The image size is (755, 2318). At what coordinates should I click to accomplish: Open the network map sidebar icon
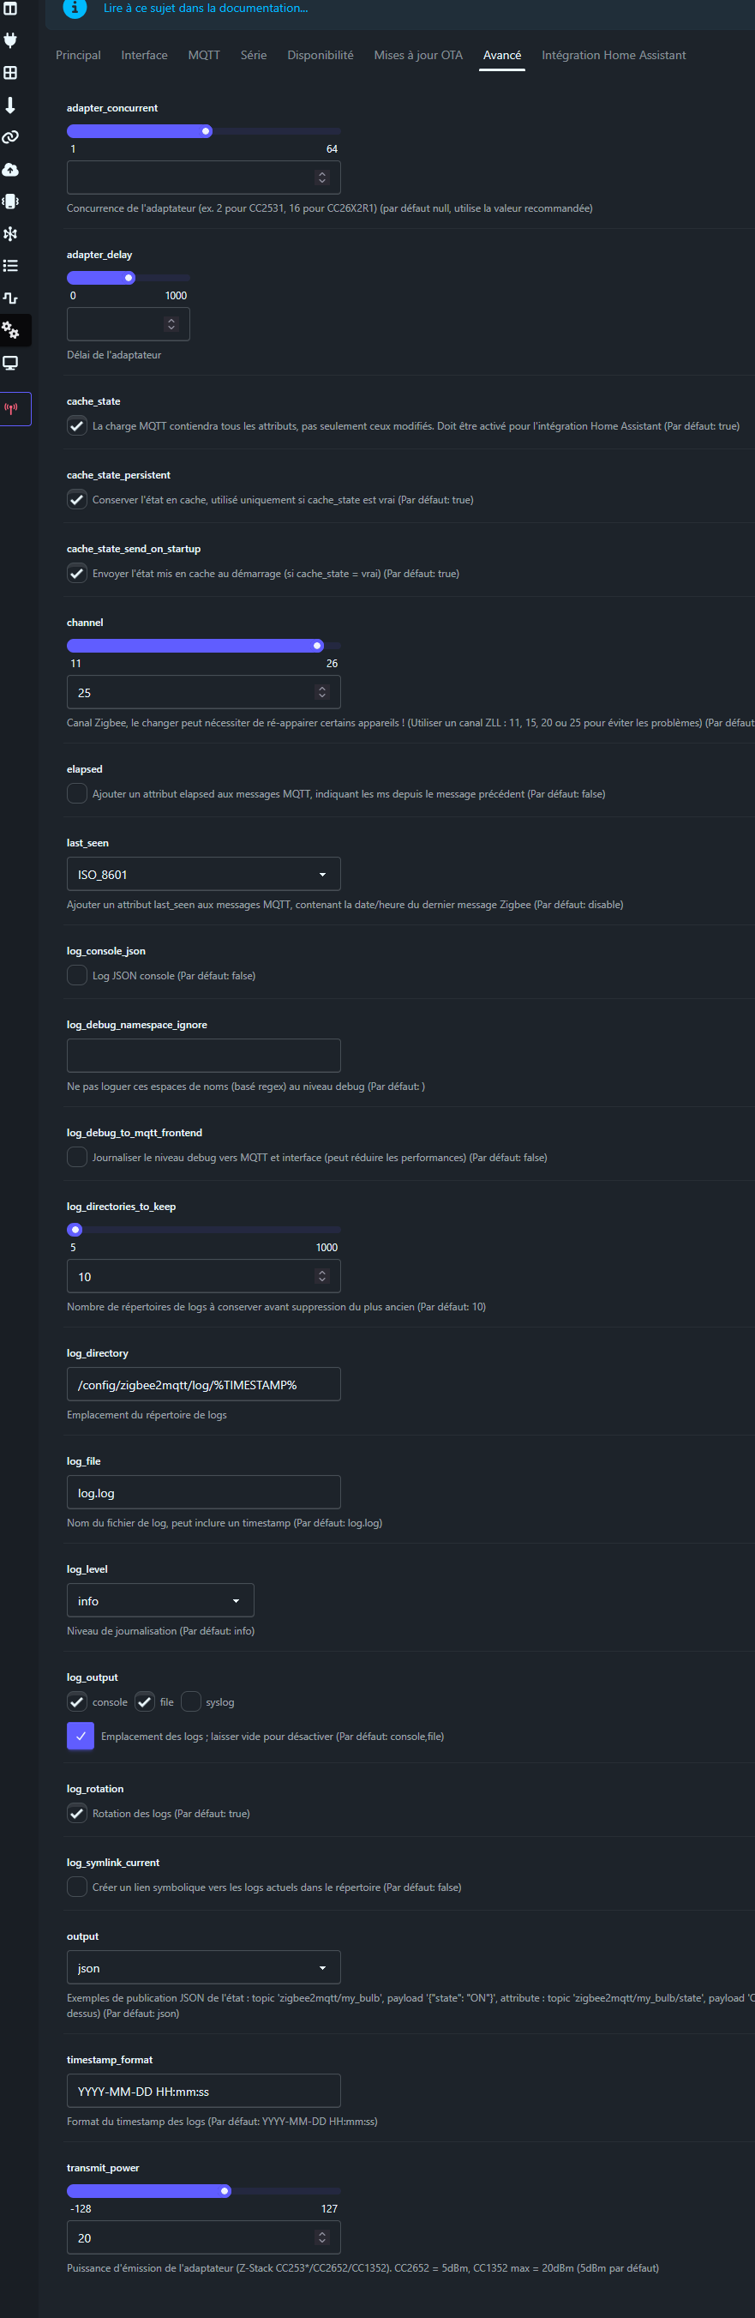pos(11,234)
